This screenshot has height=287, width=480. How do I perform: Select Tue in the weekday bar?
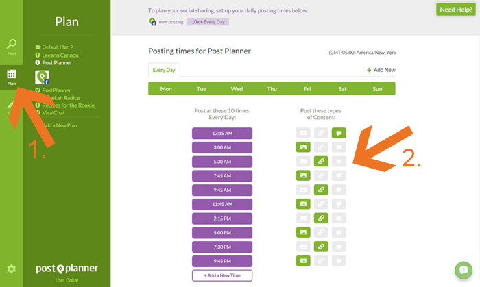click(202, 89)
